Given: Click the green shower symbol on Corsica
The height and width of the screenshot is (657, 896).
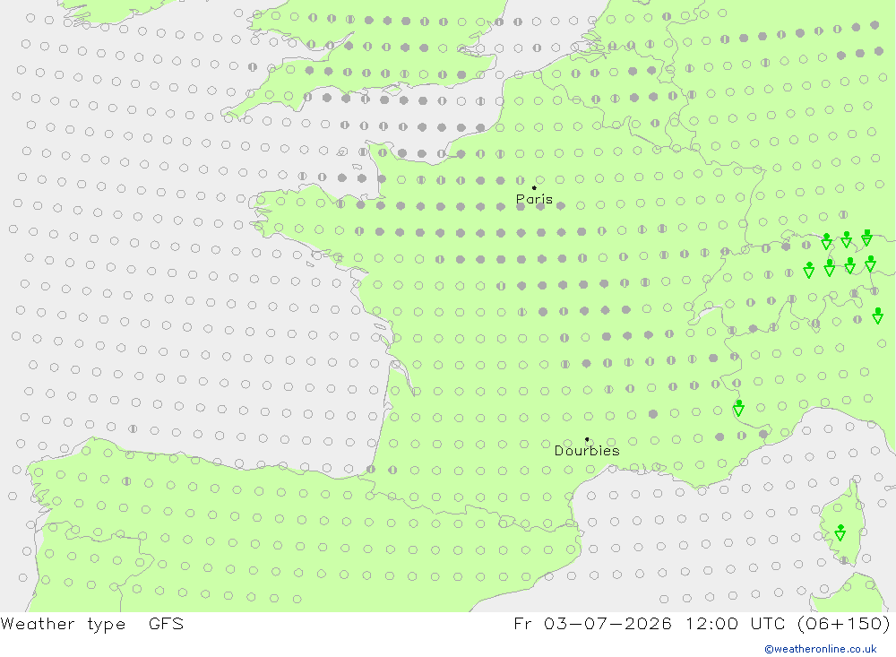Looking at the screenshot, I should pos(840,532).
